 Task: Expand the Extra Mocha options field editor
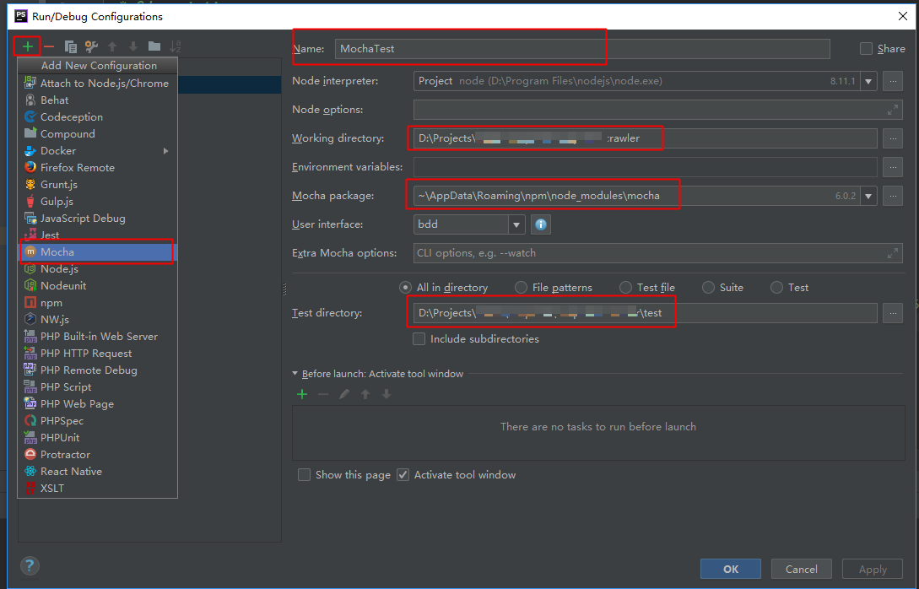pos(893,253)
